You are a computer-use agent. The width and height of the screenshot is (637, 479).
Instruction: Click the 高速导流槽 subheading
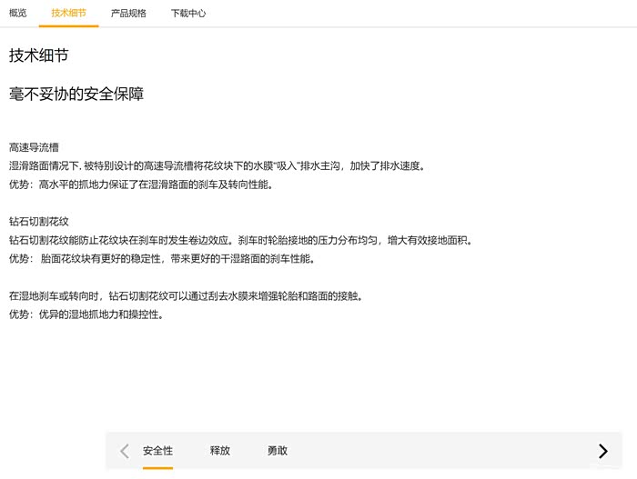coord(34,147)
